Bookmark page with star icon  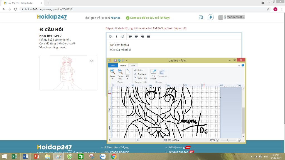click(x=268, y=9)
